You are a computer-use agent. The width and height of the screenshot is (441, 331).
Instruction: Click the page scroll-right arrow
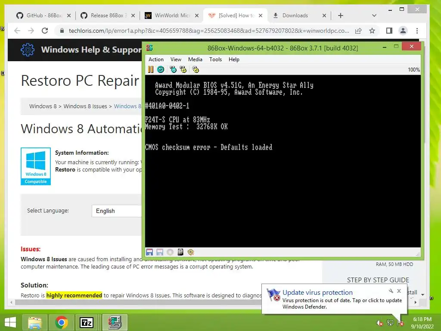click(416, 302)
